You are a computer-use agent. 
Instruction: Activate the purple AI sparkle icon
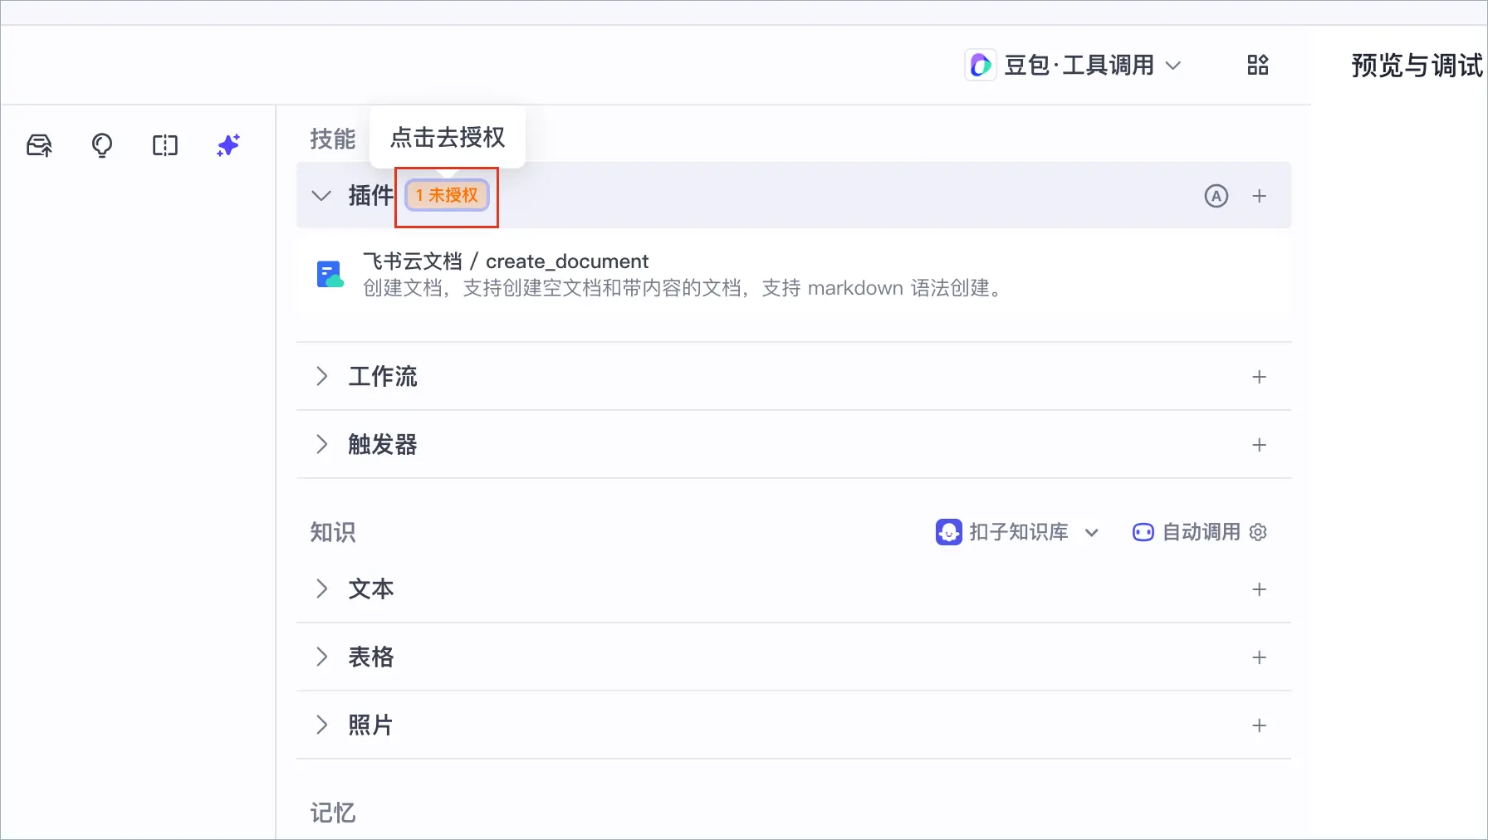[228, 145]
